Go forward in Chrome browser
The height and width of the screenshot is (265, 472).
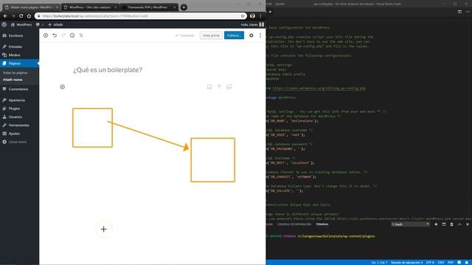(13, 16)
